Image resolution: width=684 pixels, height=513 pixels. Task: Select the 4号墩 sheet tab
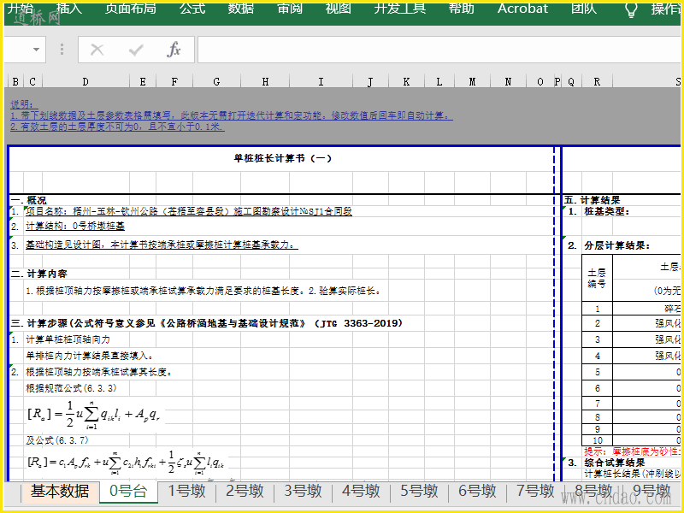pyautogui.click(x=361, y=491)
